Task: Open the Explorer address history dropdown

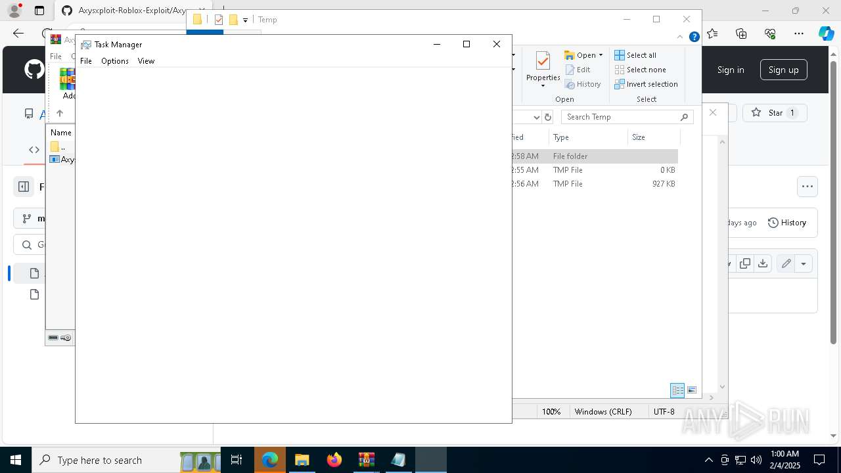Action: tap(536, 117)
